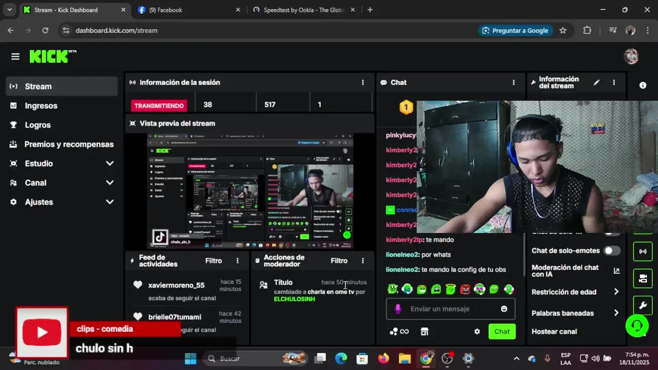The height and width of the screenshot is (370, 658).
Task: Open OBS Studio from the taskbar
Action: click(x=447, y=358)
